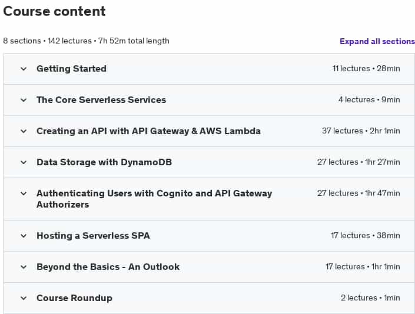Expand the Course Roundup chevron
Image resolution: width=415 pixels, height=314 pixels.
(x=24, y=298)
